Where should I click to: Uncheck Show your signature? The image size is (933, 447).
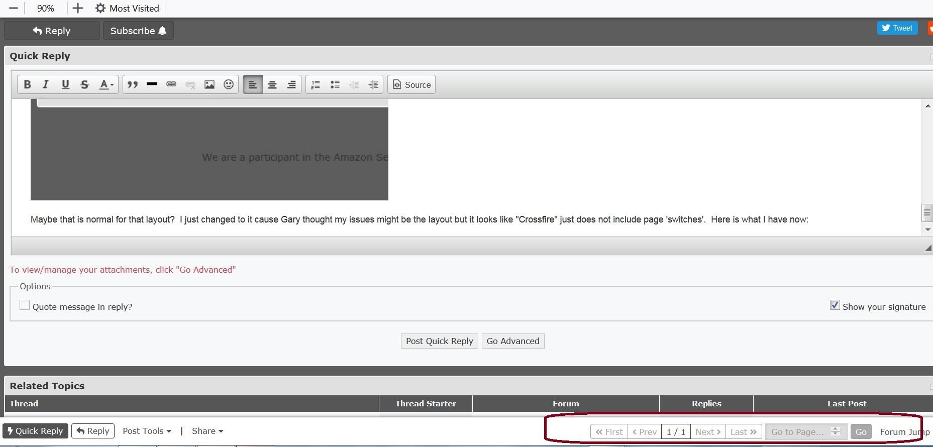pos(835,305)
